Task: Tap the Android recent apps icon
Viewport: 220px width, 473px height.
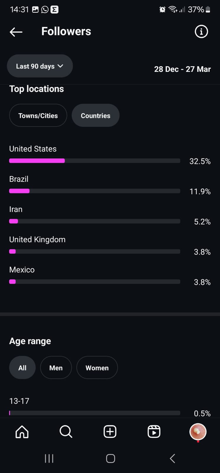Action: pyautogui.click(x=49, y=459)
